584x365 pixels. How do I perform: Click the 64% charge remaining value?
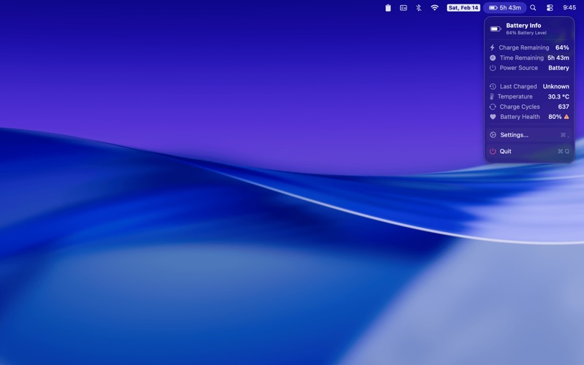562,47
